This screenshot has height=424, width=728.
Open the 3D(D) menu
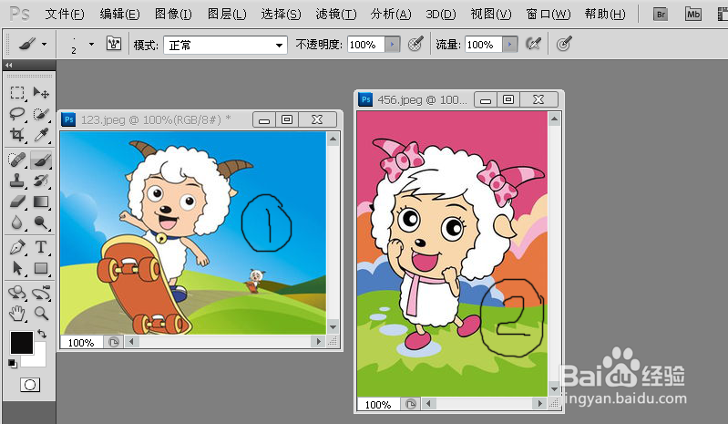[441, 15]
